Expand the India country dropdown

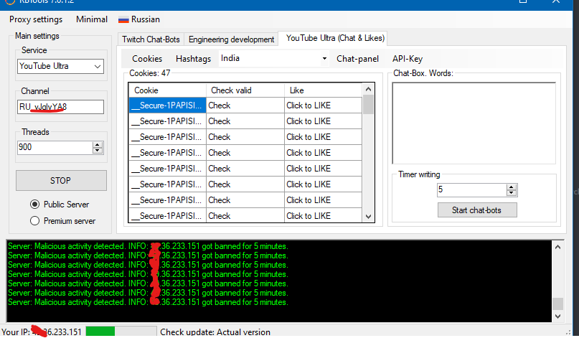(x=324, y=59)
